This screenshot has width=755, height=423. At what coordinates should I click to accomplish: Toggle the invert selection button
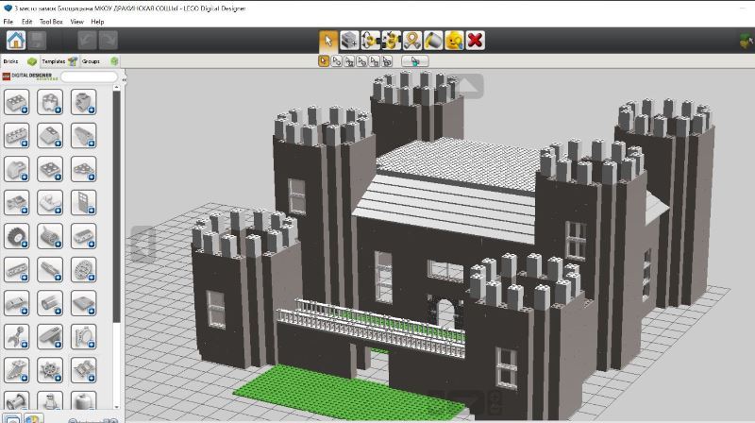(x=414, y=61)
